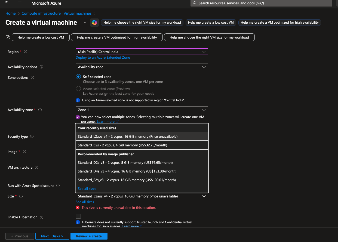Open Compute infrastructure | Virtual machines breadcrumb

click(x=57, y=13)
